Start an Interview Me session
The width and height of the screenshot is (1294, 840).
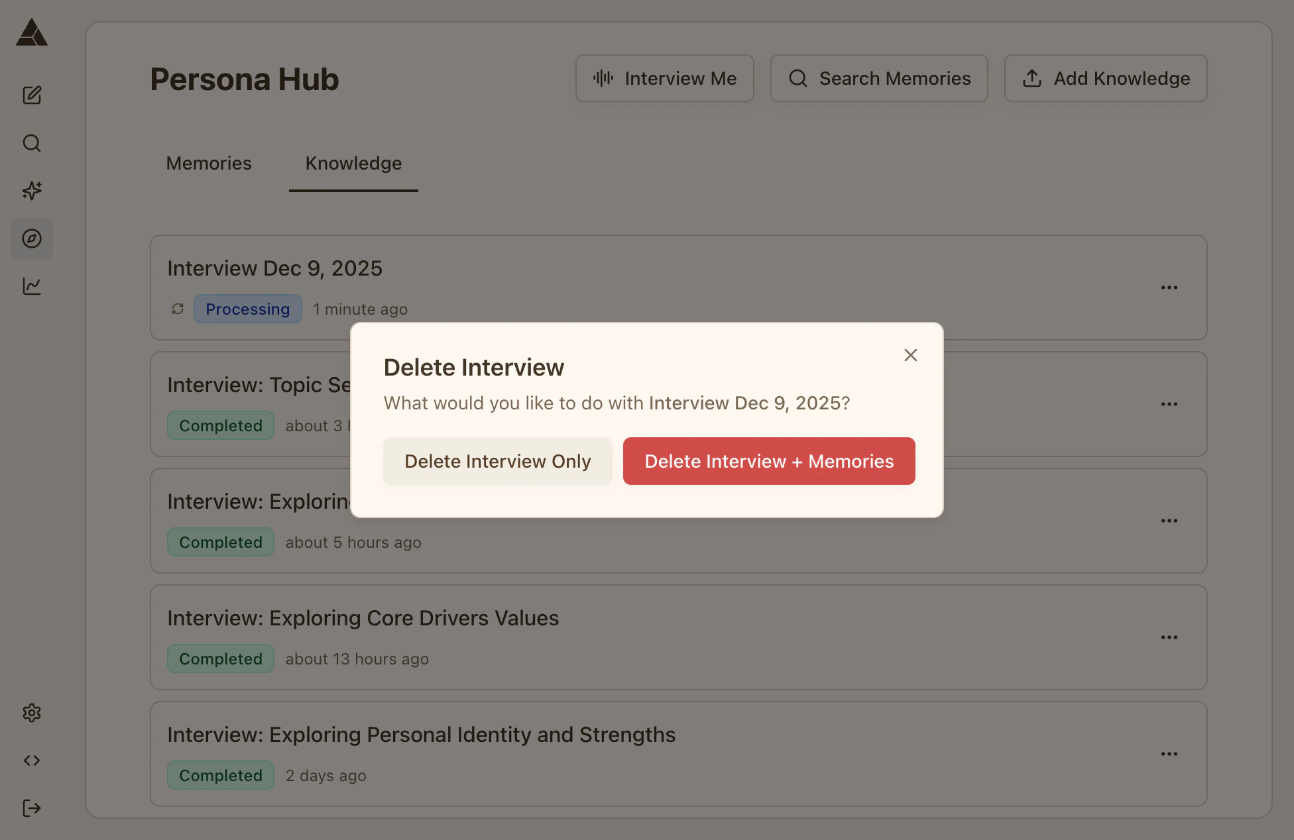(664, 78)
